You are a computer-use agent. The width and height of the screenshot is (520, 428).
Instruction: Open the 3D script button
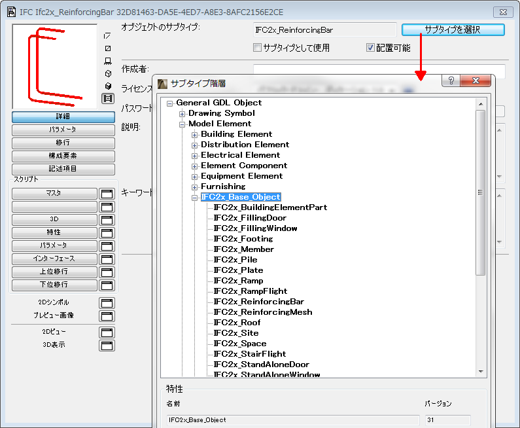[54, 220]
